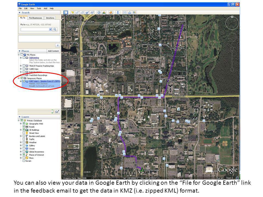This screenshot has width=263, height=197.
Task: Select the Add Path tool
Action: [x=82, y=12]
